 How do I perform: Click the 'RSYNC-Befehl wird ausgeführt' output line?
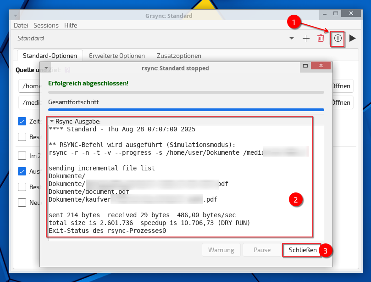click(x=142, y=145)
